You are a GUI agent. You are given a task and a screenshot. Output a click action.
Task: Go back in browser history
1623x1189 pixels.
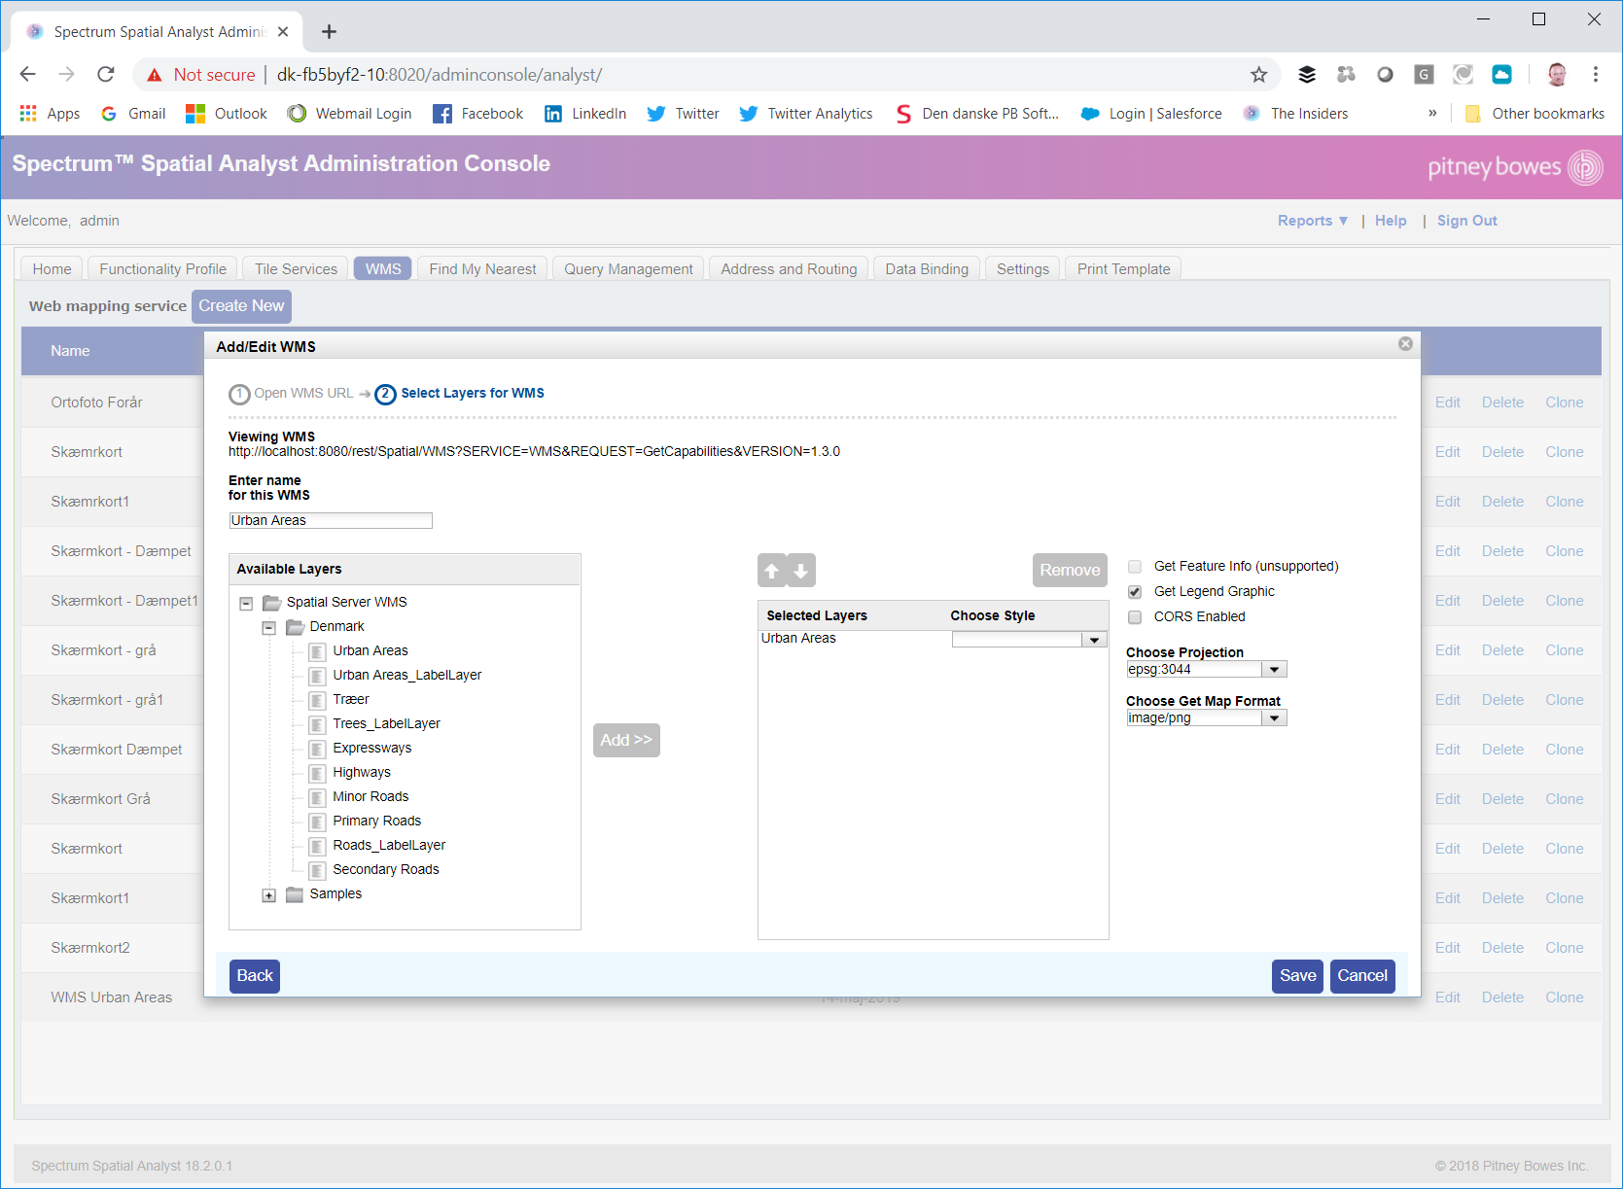[27, 75]
